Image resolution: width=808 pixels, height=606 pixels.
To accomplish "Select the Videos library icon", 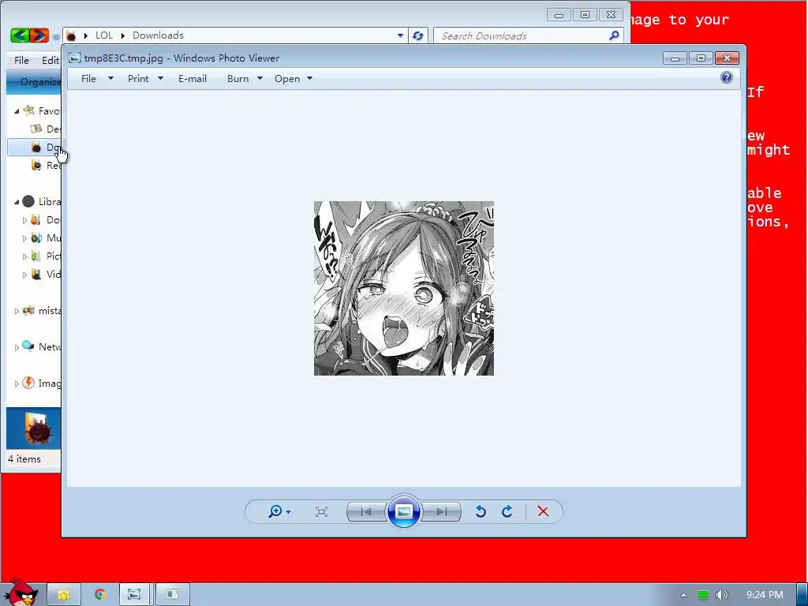I will coord(36,274).
